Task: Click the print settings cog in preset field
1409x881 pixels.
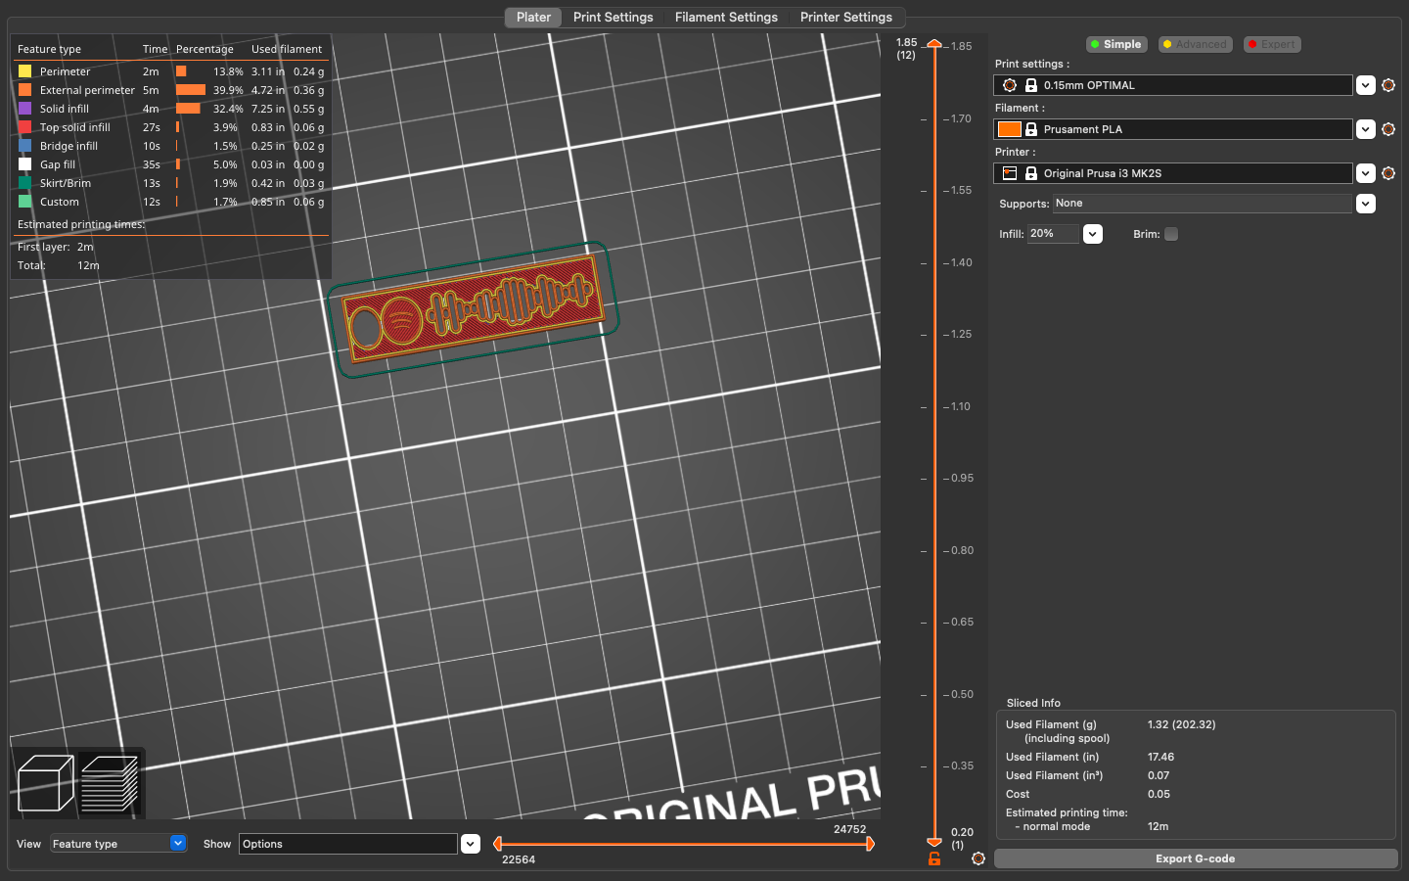Action: click(x=1010, y=85)
